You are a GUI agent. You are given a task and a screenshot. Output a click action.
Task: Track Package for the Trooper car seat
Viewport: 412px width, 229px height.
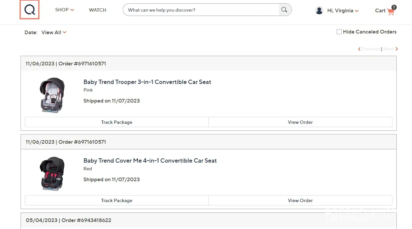tap(117, 122)
